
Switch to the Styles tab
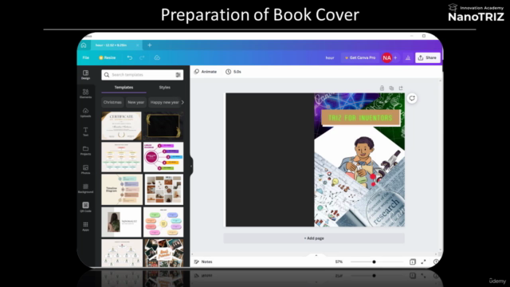point(165,87)
